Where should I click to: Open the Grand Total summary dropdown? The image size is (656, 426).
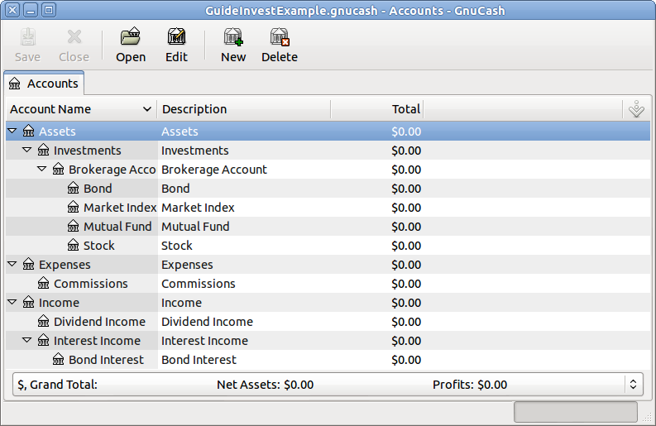tap(633, 385)
